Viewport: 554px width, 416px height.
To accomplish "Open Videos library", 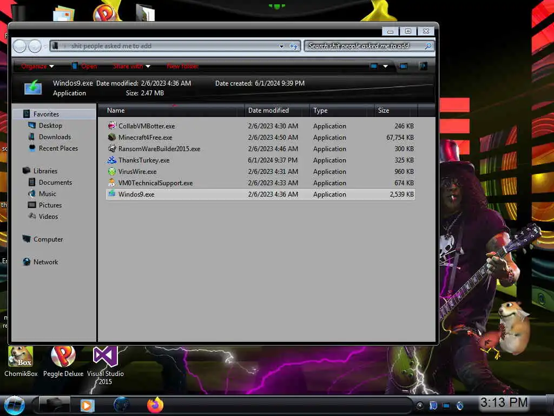I will pos(48,216).
